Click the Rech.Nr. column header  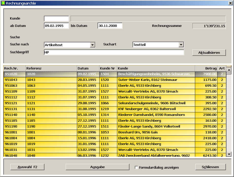click(x=14, y=68)
